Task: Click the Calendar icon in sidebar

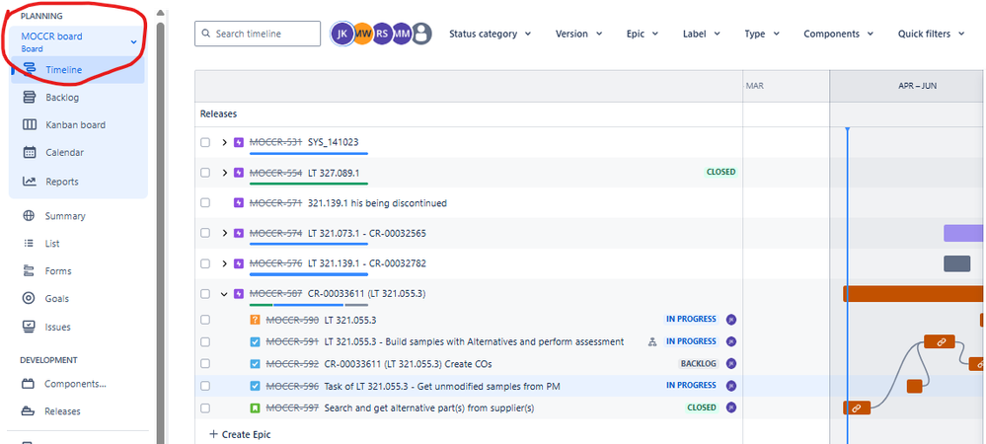Action: point(29,153)
